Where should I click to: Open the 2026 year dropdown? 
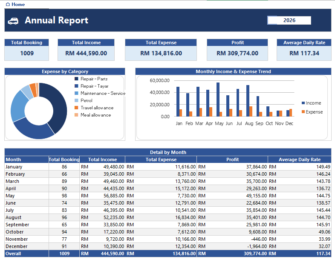[289, 20]
